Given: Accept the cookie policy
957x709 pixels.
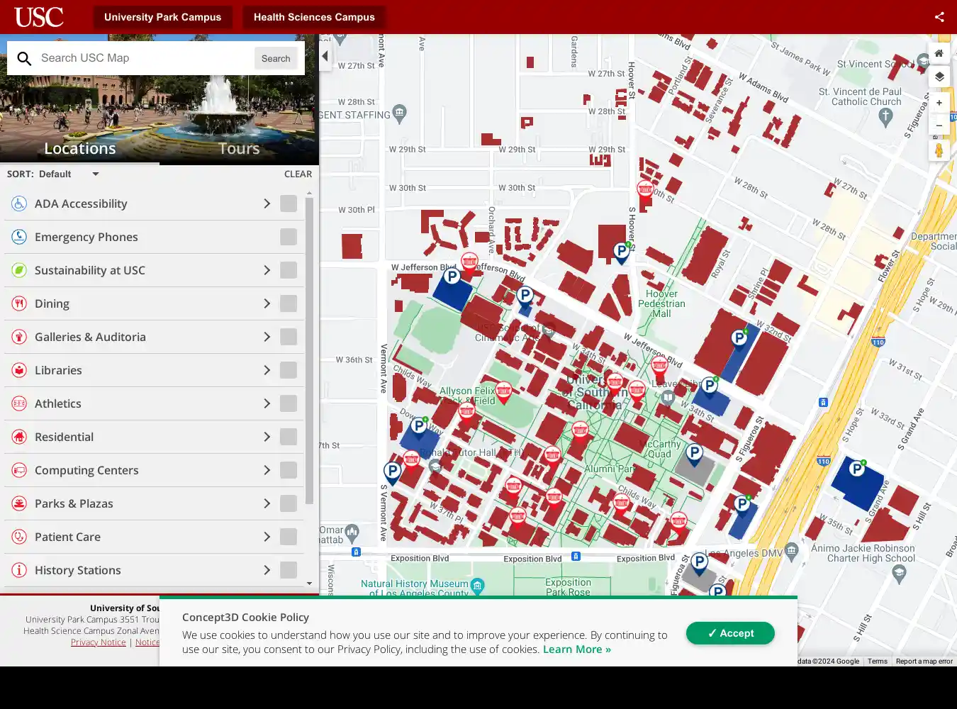Looking at the screenshot, I should (730, 633).
